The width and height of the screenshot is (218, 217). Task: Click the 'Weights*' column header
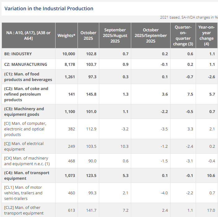point(66,35)
